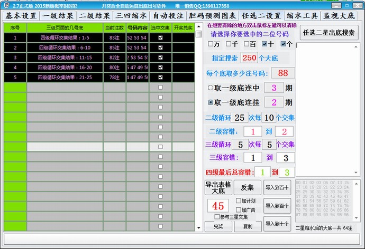Screen dimensions: 365x249
Task: Select row 1 四级循环交集结果 1-5
Action: (65, 37)
